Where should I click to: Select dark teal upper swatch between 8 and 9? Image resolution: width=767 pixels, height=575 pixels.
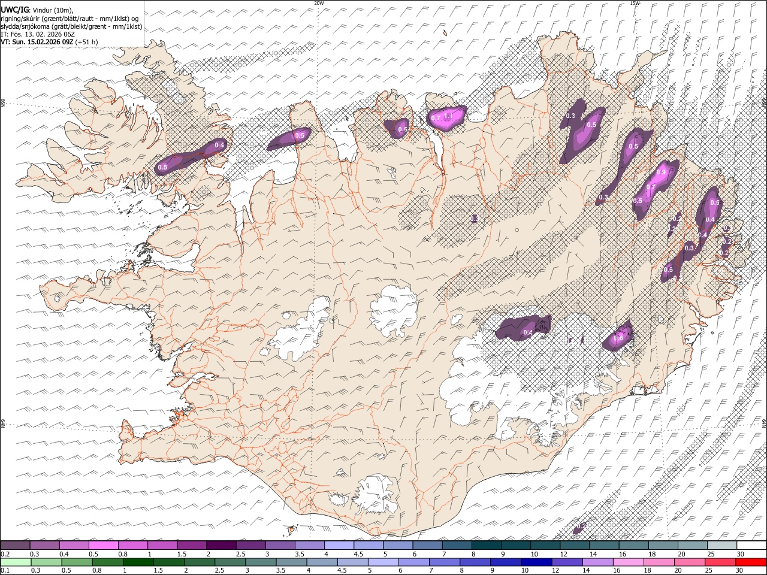click(x=486, y=545)
